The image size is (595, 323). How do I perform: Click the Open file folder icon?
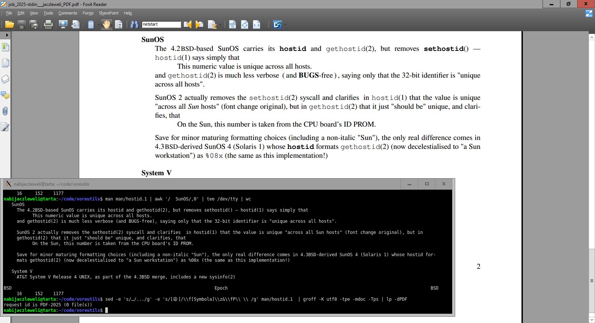click(x=10, y=25)
